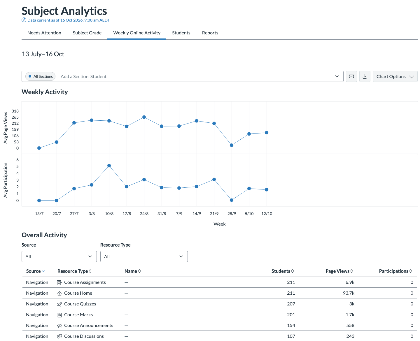Click 12/10 participation data point
420x341 pixels.
tap(267, 190)
